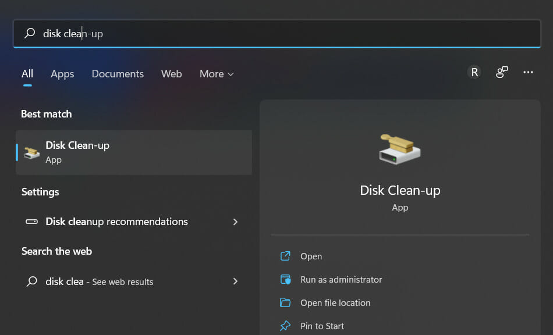Click the Run as administrator shield icon
The height and width of the screenshot is (335, 553).
click(286, 279)
